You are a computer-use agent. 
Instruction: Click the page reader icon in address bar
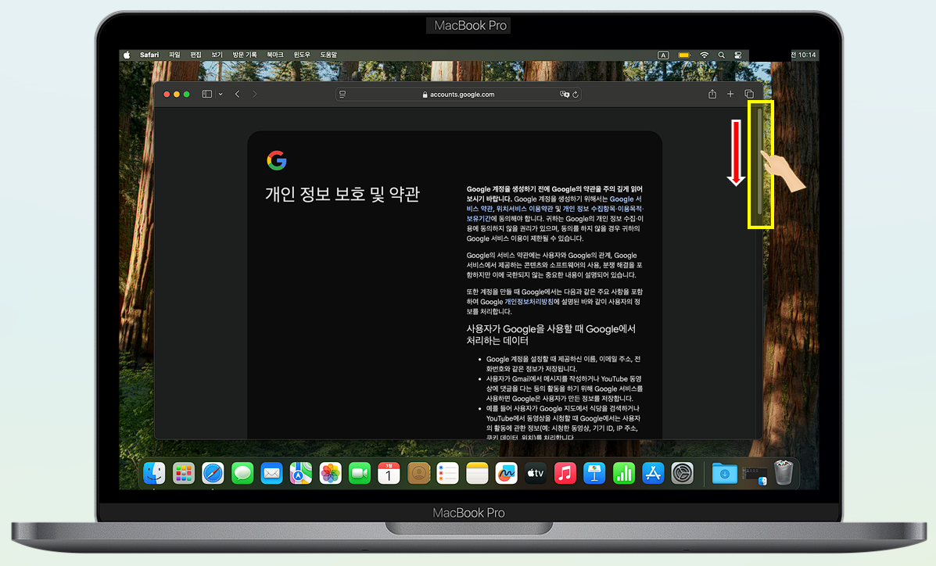342,95
